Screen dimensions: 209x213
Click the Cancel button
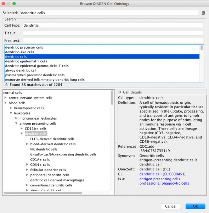[171, 206]
